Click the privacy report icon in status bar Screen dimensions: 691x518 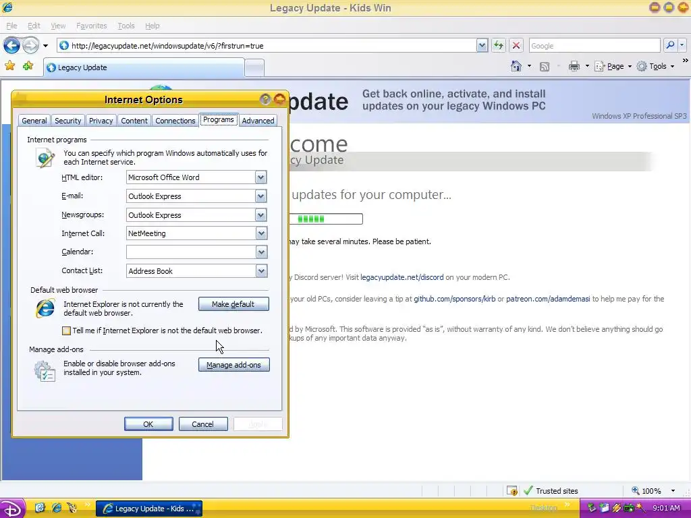point(512,491)
